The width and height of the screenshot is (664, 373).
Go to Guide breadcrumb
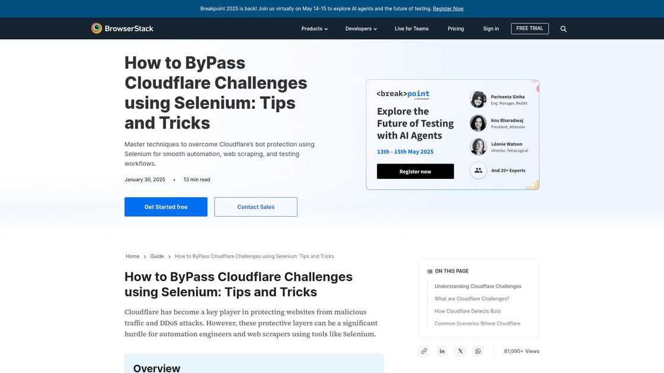(157, 256)
